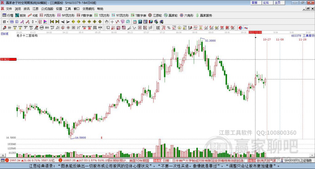Click the 论坛 forum button
Viewport: 315px width, 169px height.
coord(267,2)
